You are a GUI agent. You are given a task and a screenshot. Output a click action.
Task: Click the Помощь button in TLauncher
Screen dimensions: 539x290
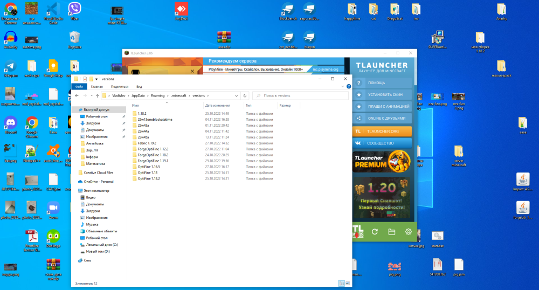point(382,83)
